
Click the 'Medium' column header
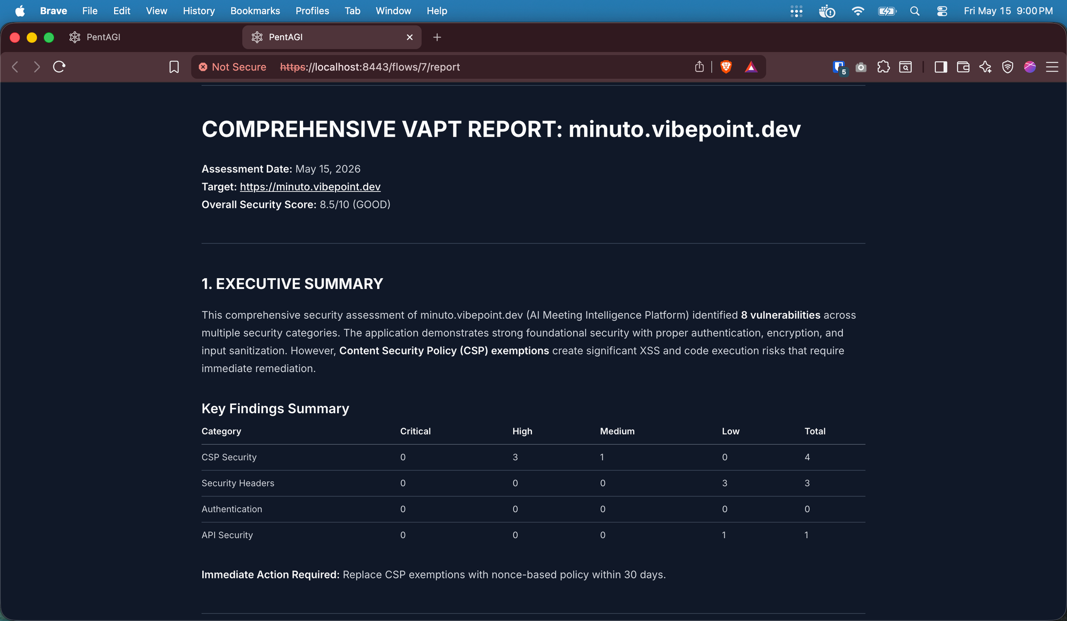point(617,431)
